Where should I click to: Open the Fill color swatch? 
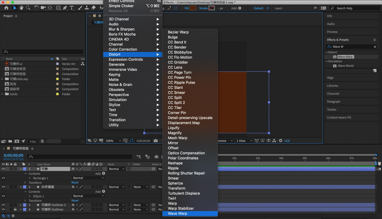[193, 8]
